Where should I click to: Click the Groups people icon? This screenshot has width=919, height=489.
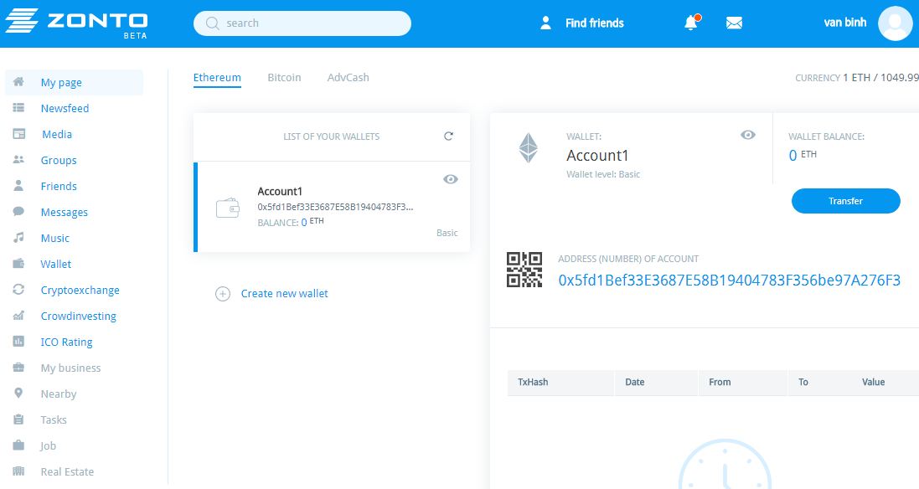(x=18, y=160)
